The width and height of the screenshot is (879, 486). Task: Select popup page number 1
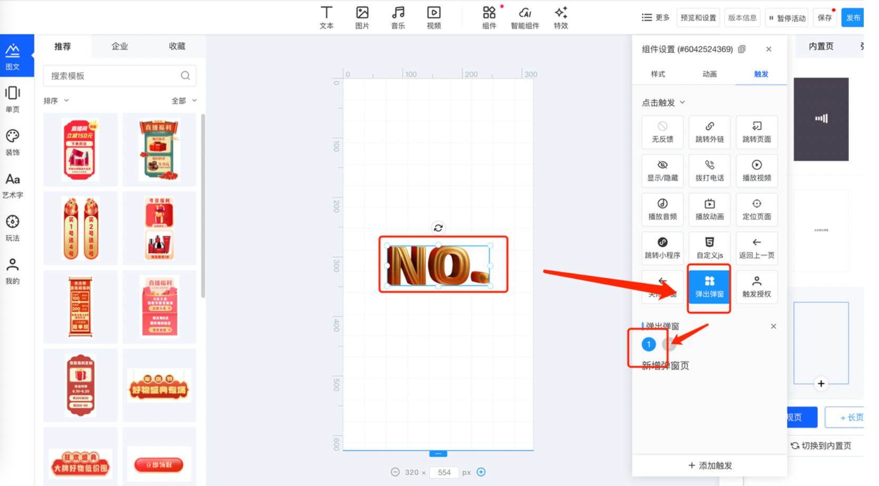[648, 344]
